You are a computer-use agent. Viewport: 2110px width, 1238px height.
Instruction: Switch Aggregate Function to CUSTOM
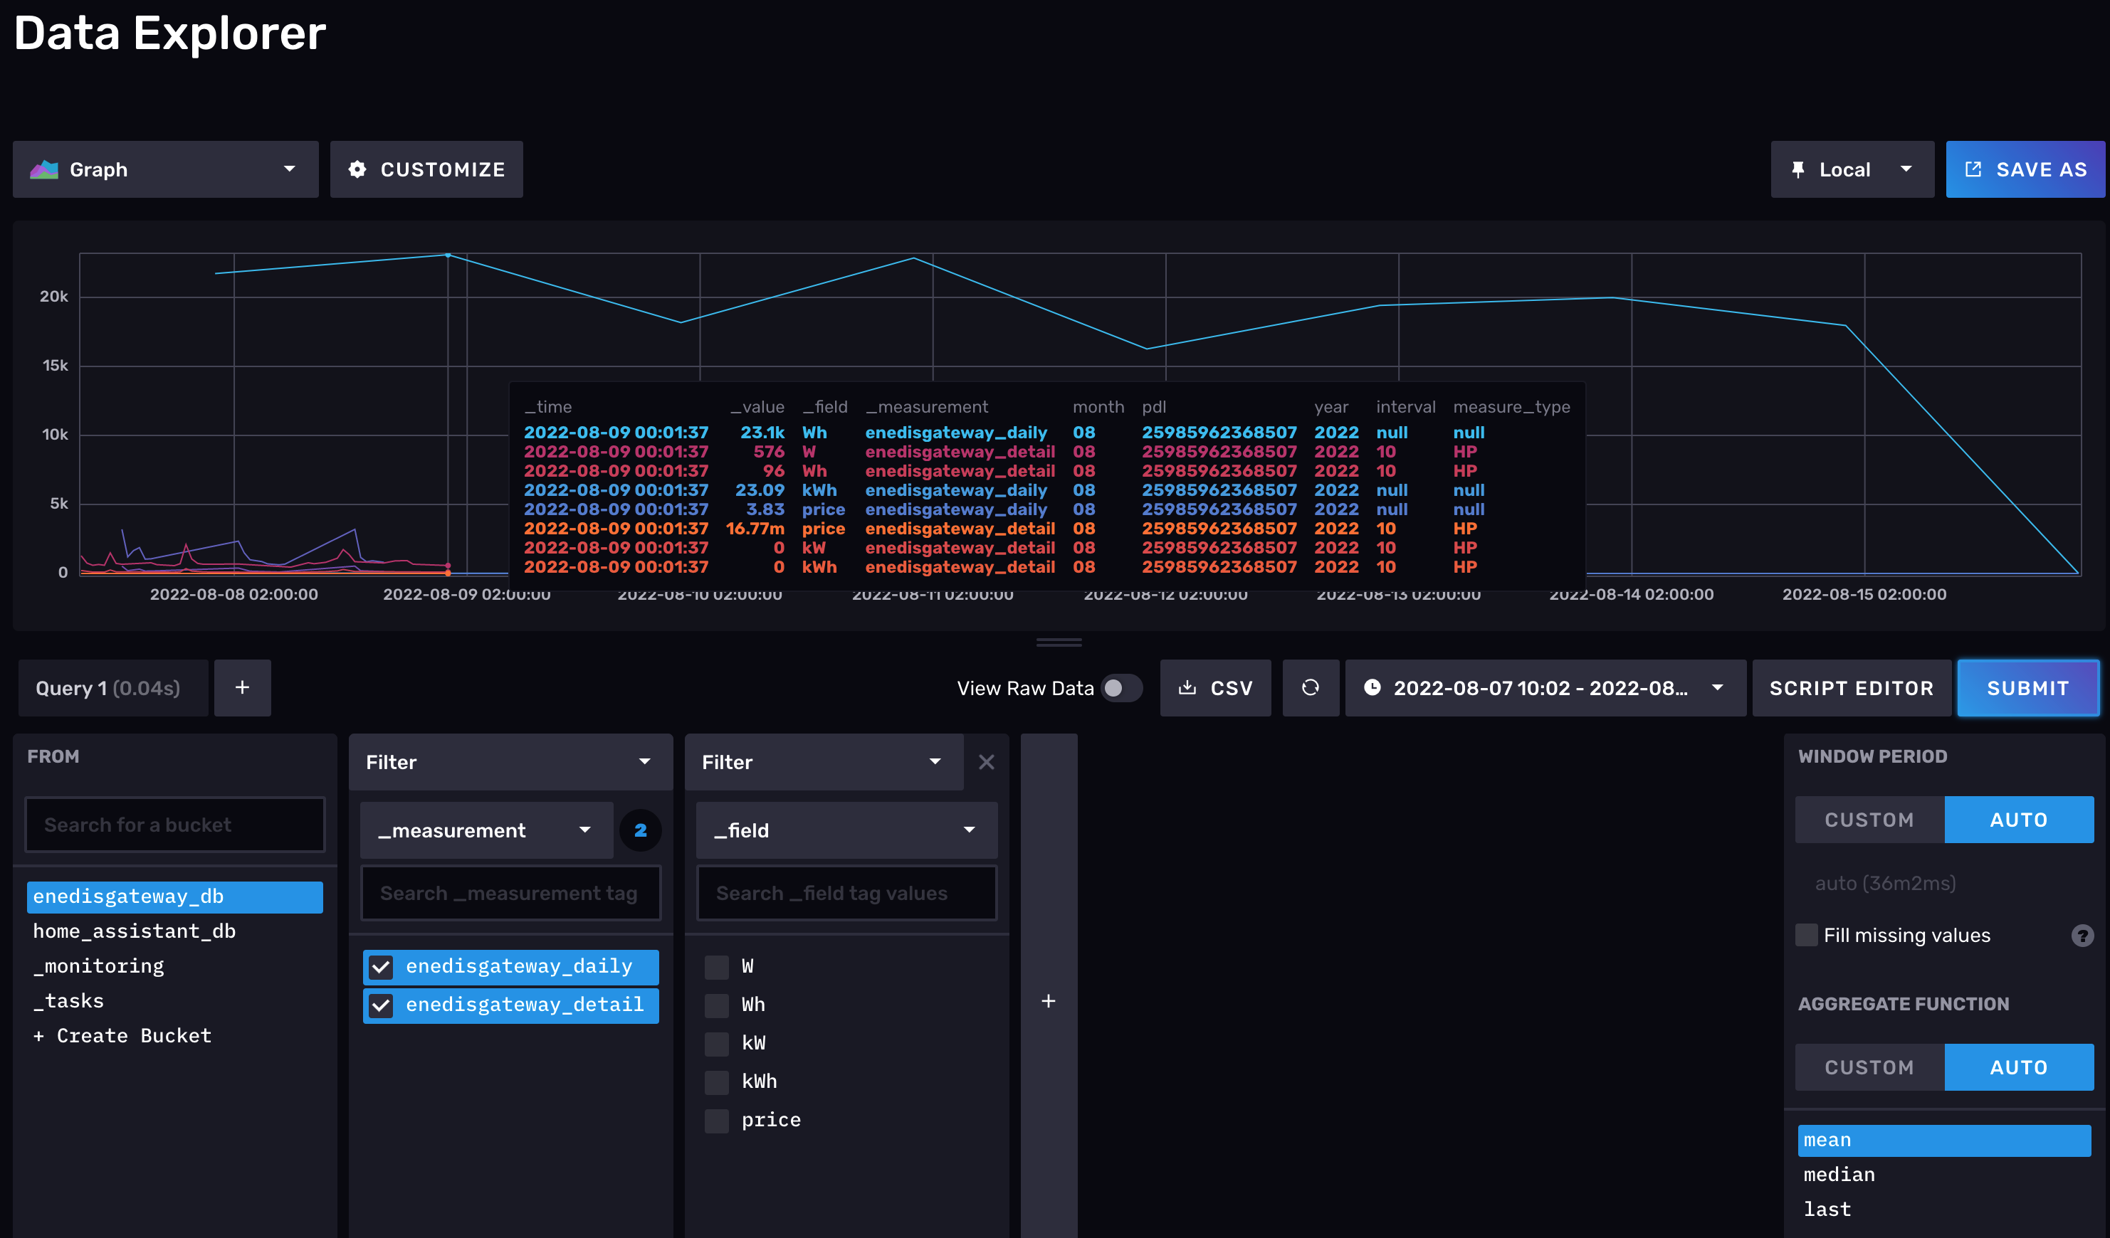pos(1869,1067)
